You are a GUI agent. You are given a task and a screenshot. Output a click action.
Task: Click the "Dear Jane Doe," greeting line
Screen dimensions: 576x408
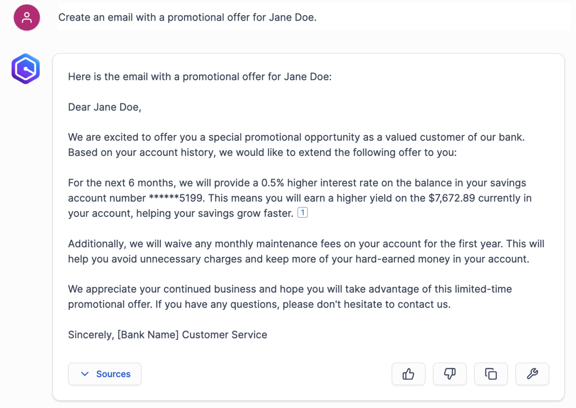105,107
